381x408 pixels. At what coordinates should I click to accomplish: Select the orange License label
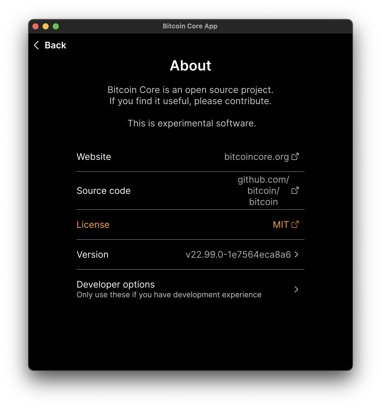(93, 225)
